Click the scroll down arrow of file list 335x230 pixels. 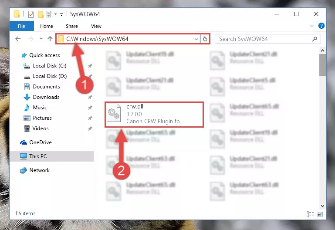tap(323, 206)
